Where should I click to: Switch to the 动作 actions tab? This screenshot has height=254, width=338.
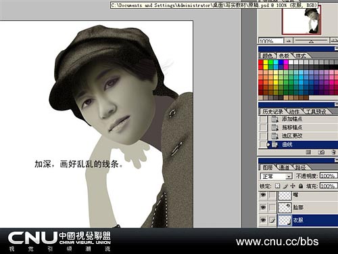pos(294,112)
